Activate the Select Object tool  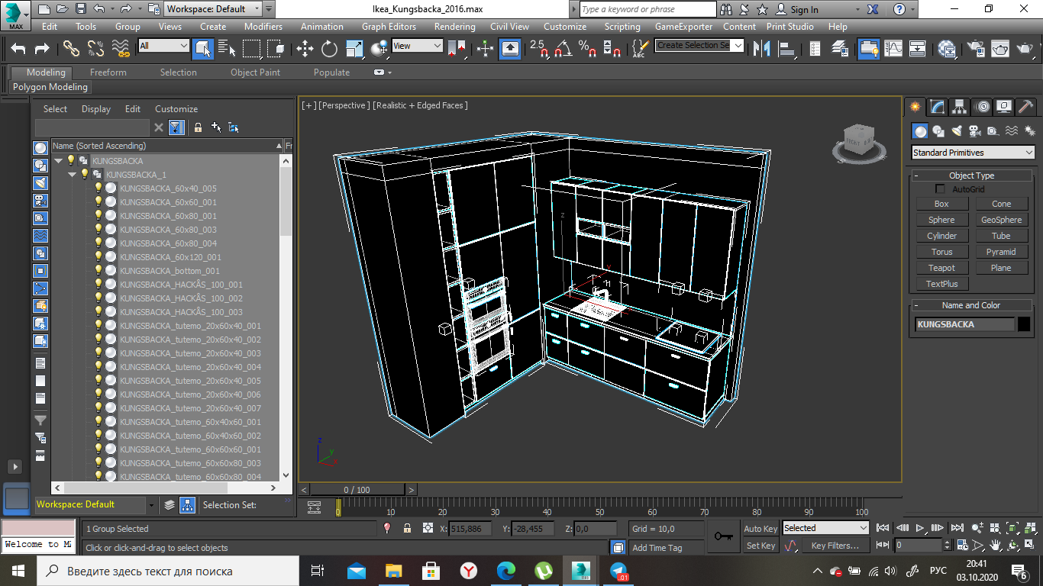click(x=203, y=49)
